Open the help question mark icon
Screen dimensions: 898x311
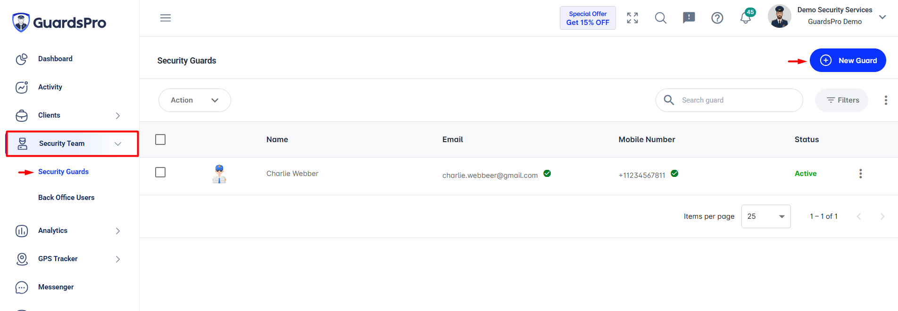(x=717, y=18)
